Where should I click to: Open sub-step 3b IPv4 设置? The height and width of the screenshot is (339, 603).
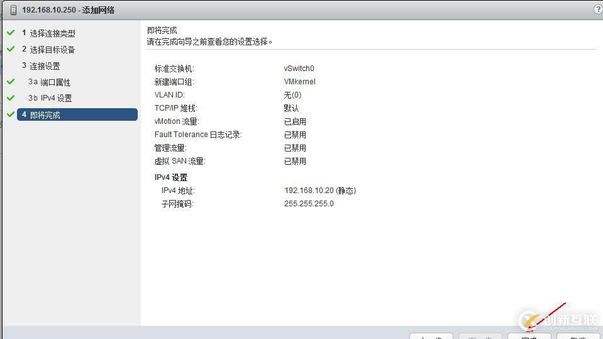50,98
